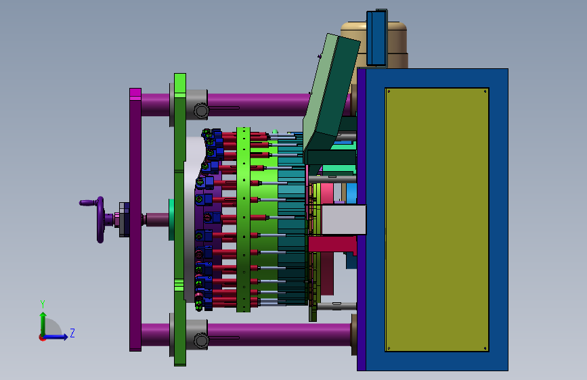
Task: Click the blue Z axis arrow of the triad
Action: (57, 337)
